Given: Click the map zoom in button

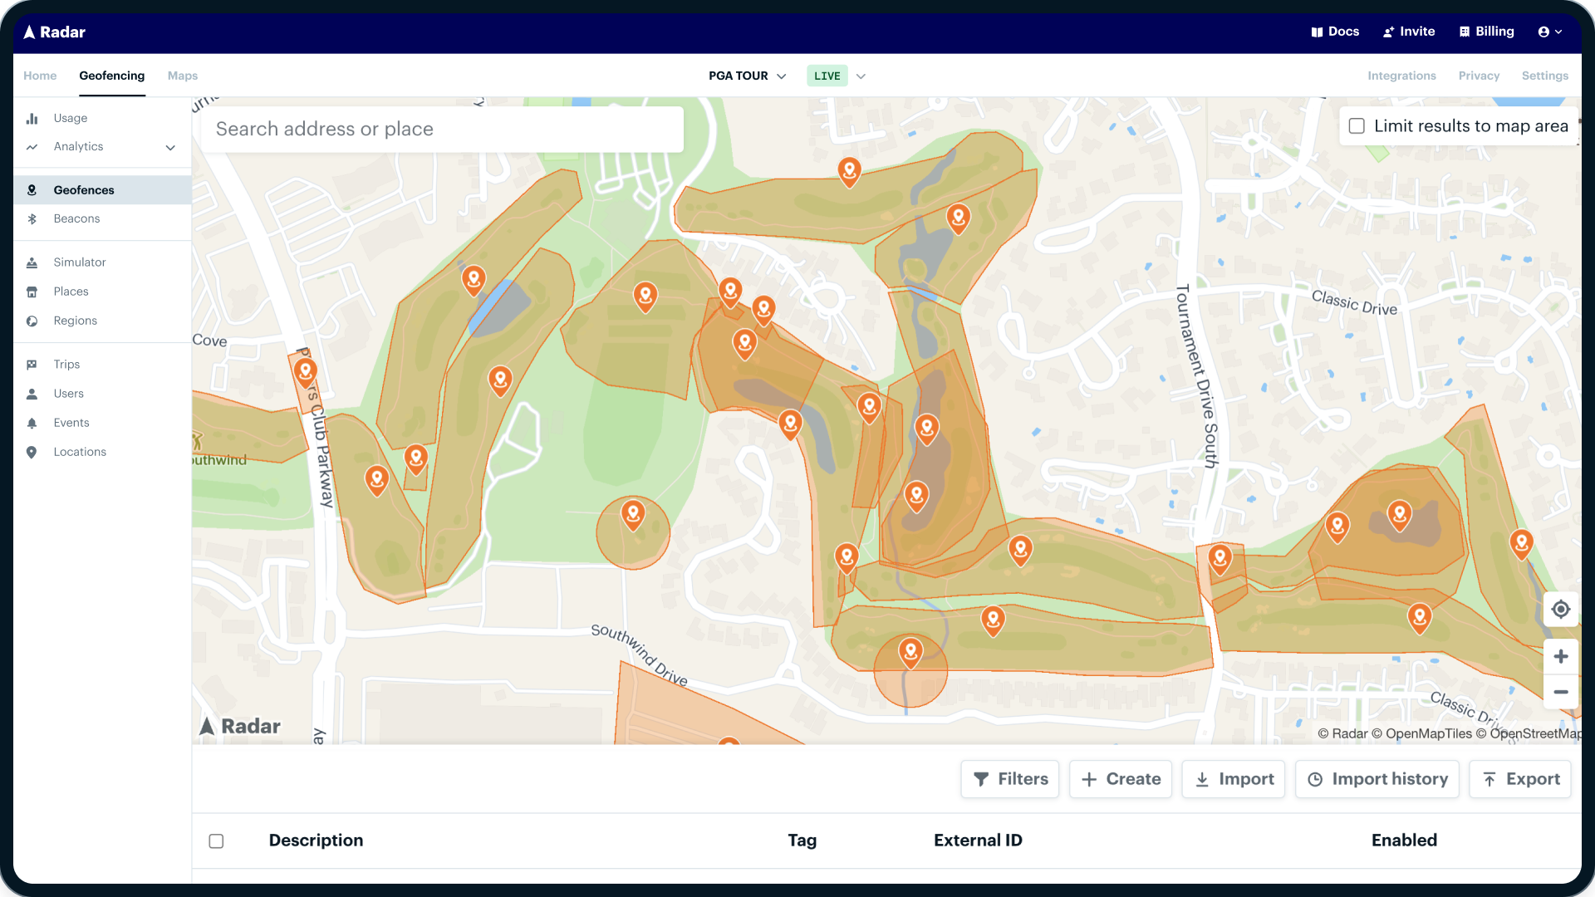Looking at the screenshot, I should pyautogui.click(x=1561, y=656).
